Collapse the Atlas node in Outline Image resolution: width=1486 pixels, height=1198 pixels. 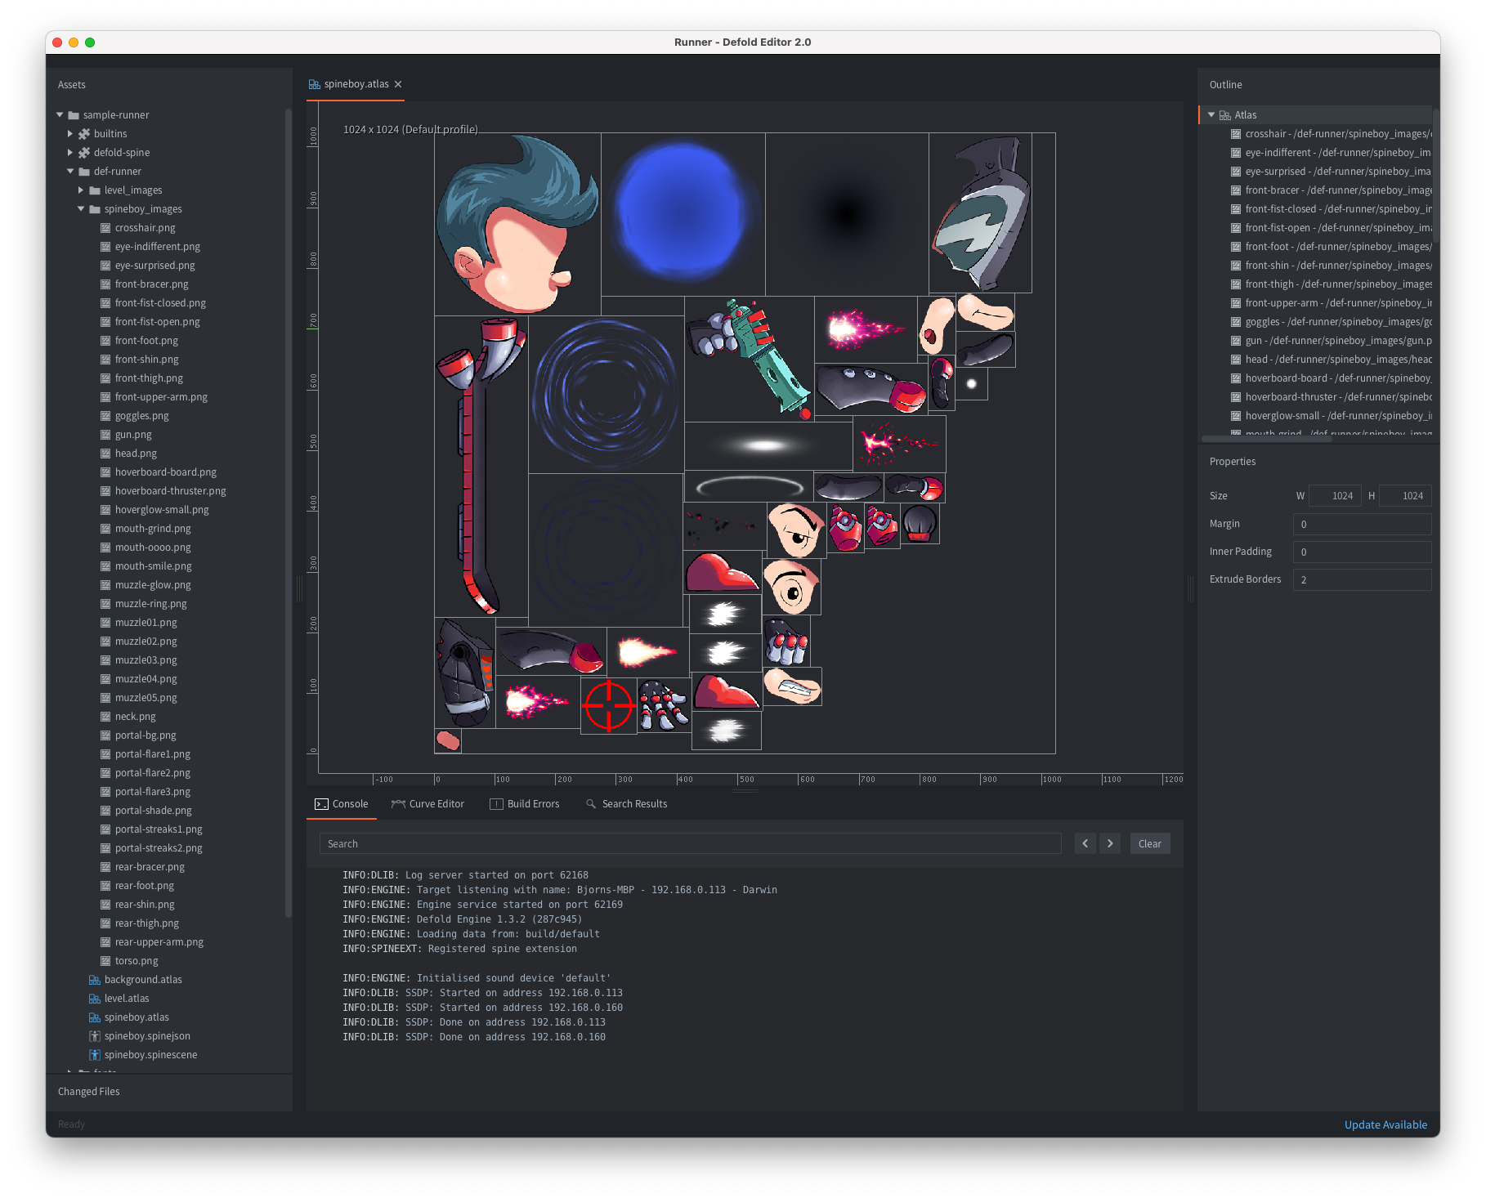[x=1211, y=115]
